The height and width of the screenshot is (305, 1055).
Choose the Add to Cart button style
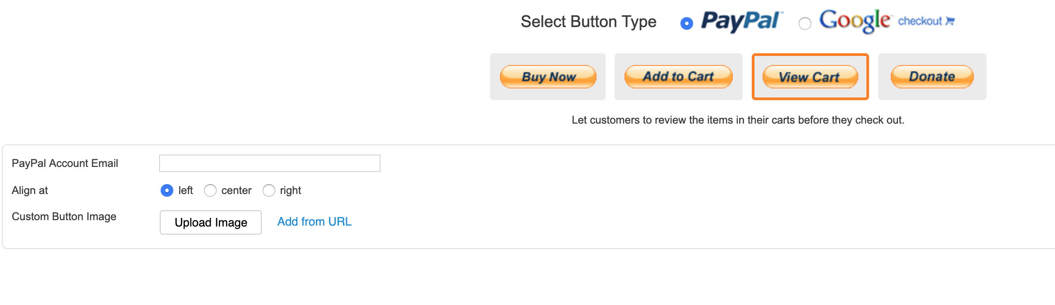click(678, 77)
